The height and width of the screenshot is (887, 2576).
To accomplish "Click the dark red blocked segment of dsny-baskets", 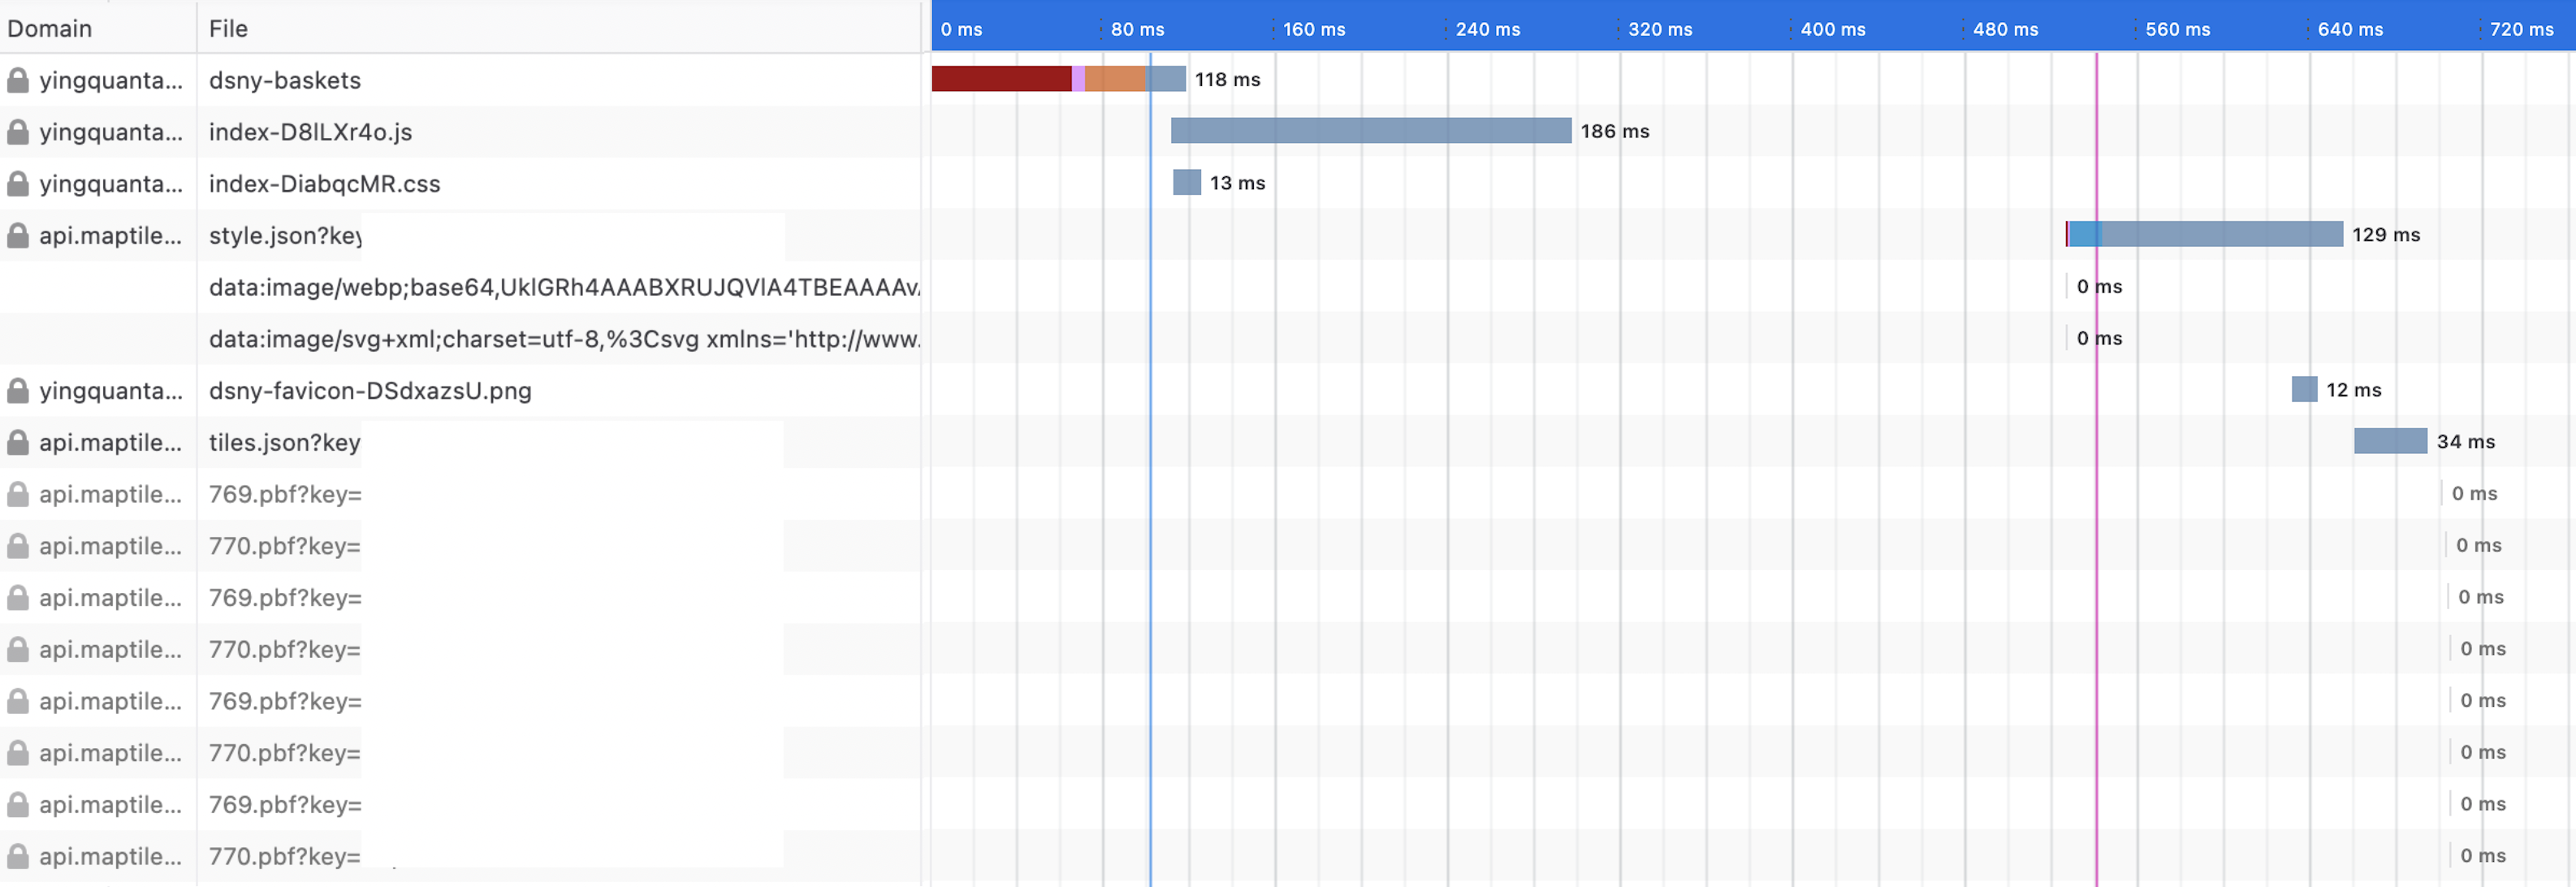I will (x=1000, y=79).
